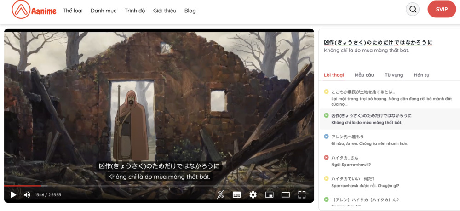Toggle subtitles/captions button
Viewport: 460px width, 211px height.
coord(237,194)
